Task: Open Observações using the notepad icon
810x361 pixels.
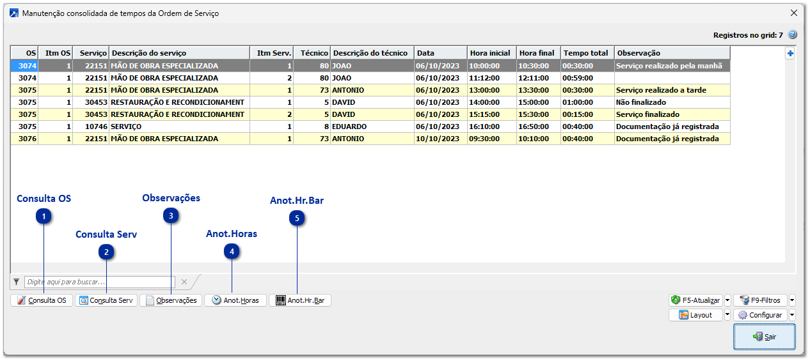Action: 150,300
